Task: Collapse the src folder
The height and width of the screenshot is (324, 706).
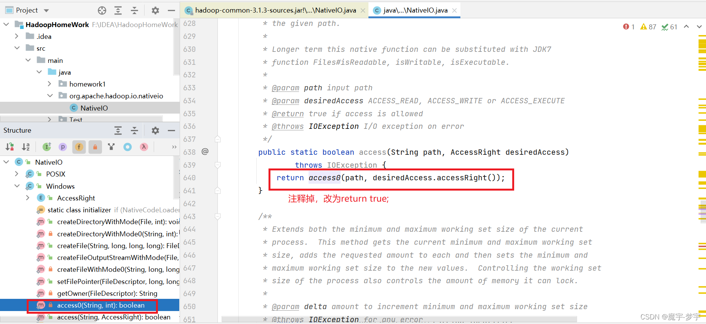Action: (x=17, y=48)
